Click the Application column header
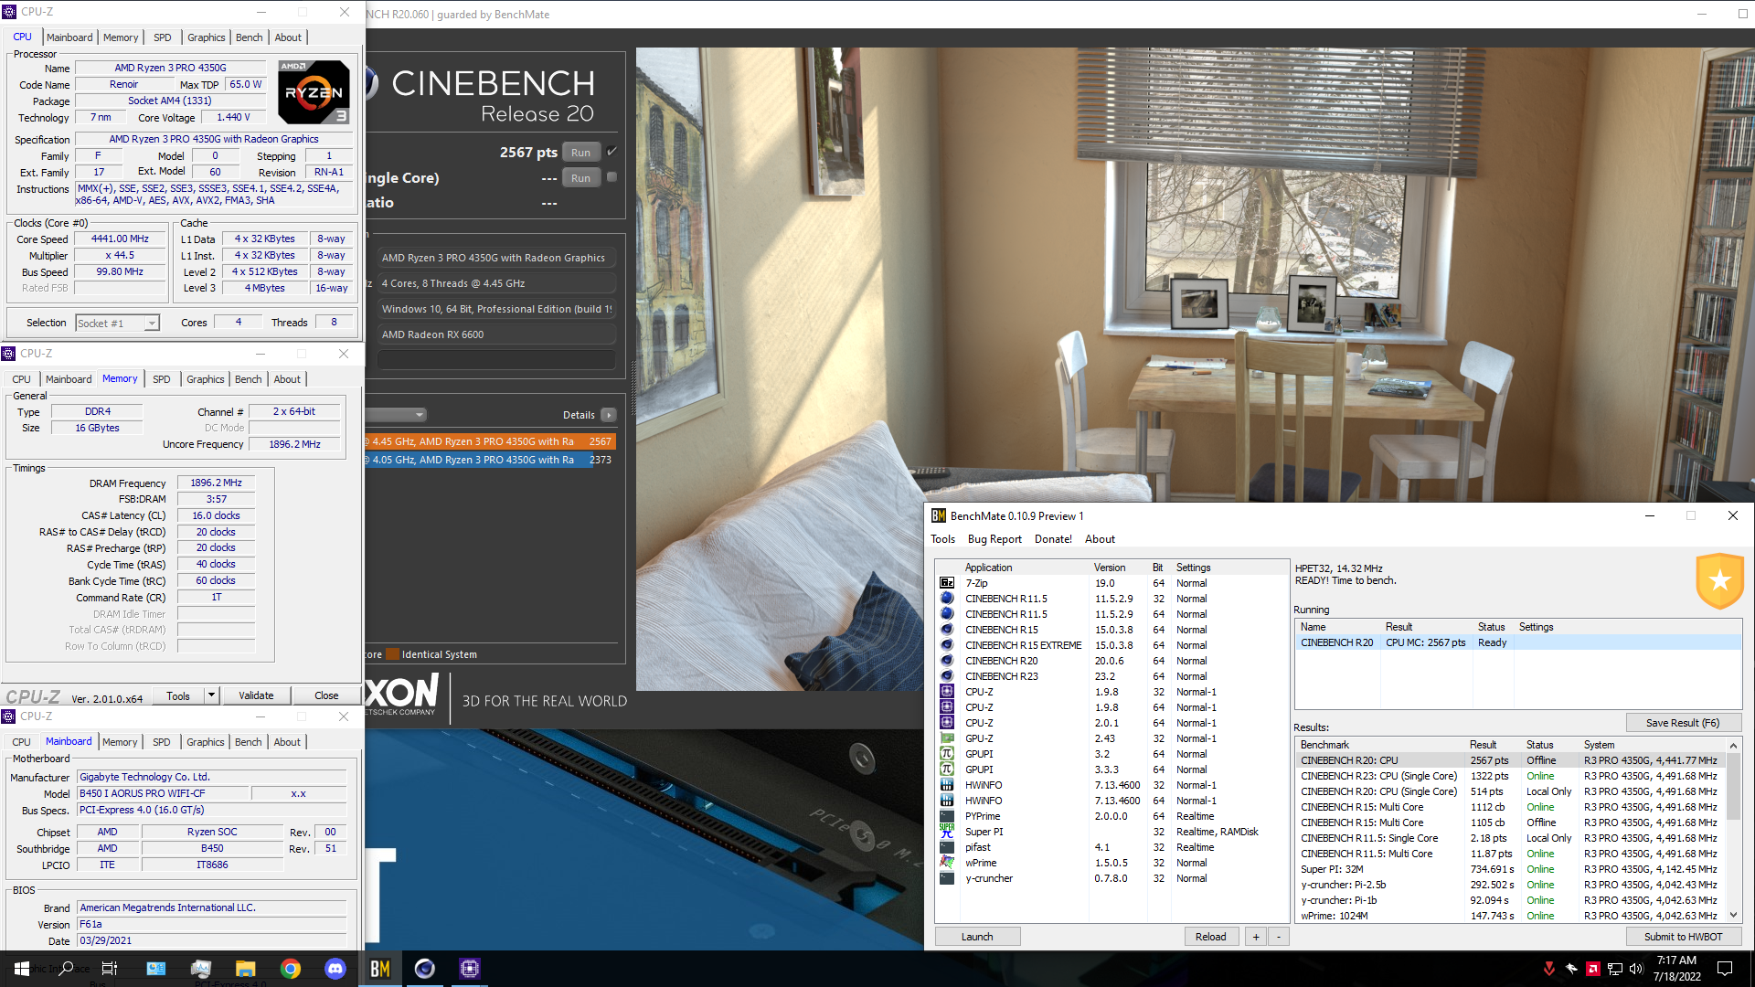The width and height of the screenshot is (1755, 987). click(x=1024, y=568)
